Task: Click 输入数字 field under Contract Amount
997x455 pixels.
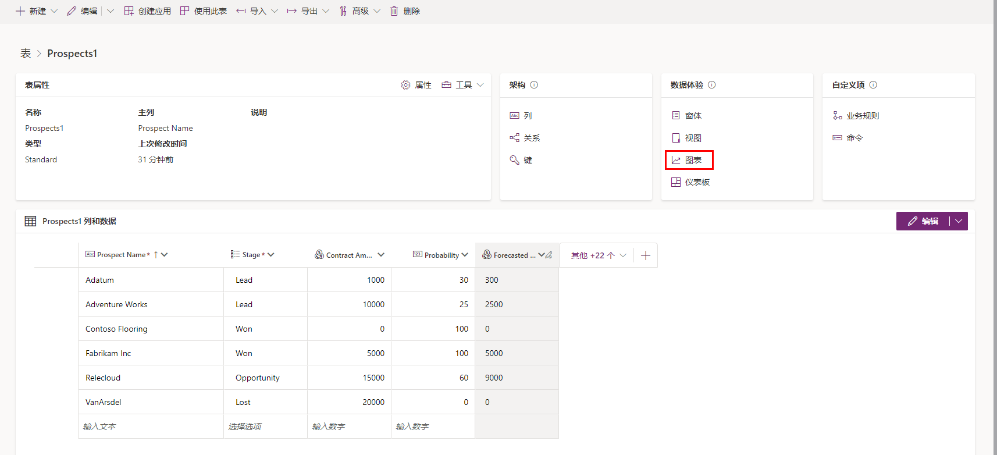Action: coord(350,426)
